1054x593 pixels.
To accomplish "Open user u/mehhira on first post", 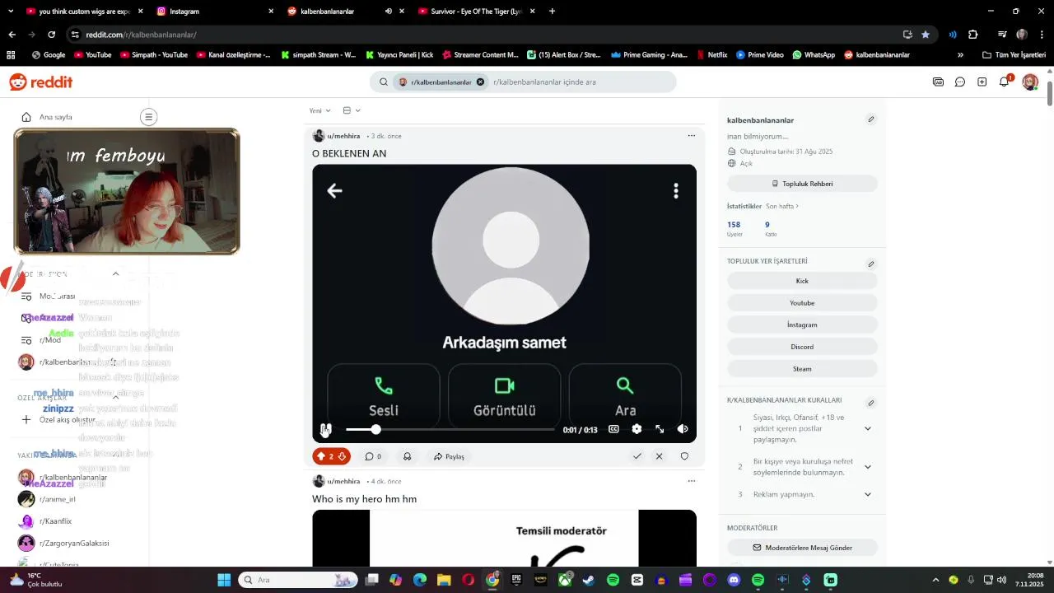I will (x=343, y=136).
